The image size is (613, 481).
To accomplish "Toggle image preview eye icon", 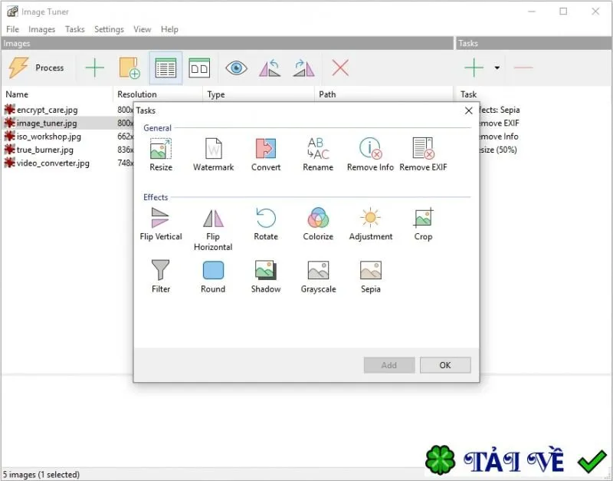I will tap(236, 68).
